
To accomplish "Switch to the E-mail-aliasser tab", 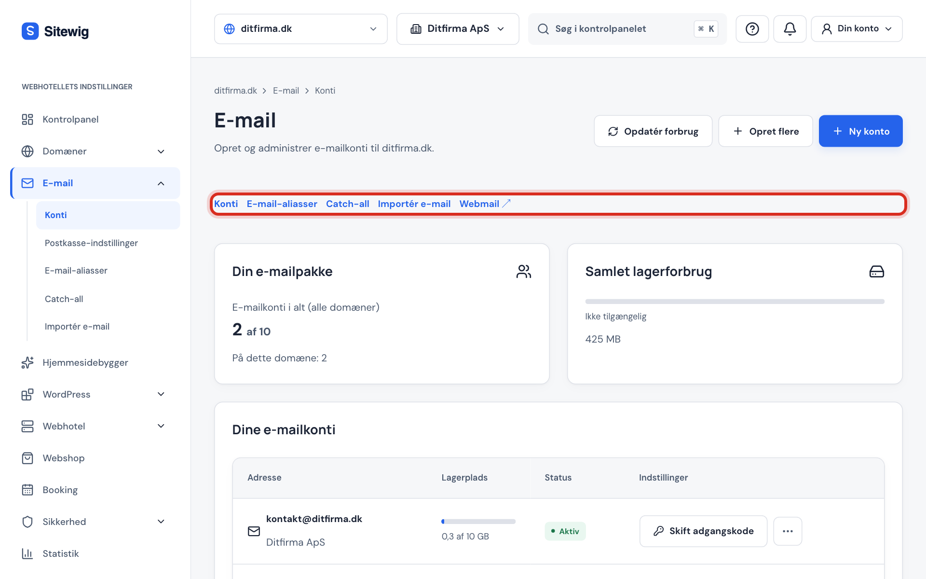I will tap(282, 204).
